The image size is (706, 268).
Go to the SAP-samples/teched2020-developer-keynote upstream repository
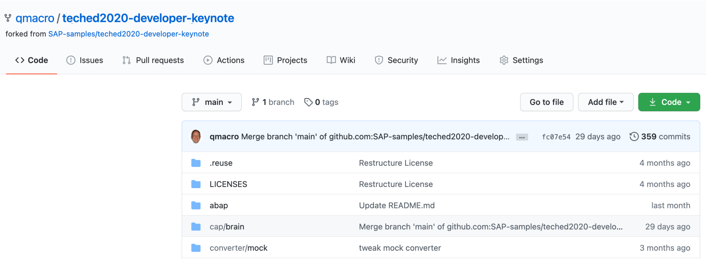pos(129,34)
